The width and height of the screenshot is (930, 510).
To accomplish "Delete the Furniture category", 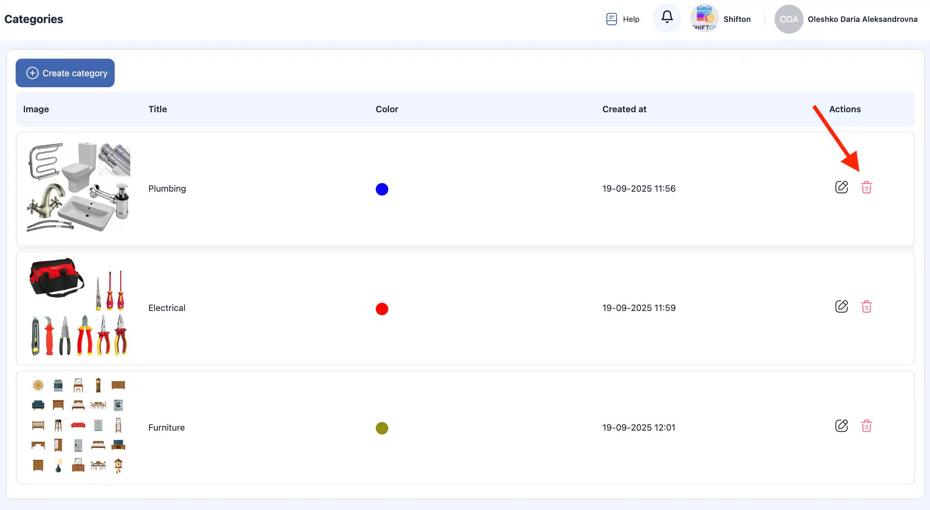I will coord(866,426).
